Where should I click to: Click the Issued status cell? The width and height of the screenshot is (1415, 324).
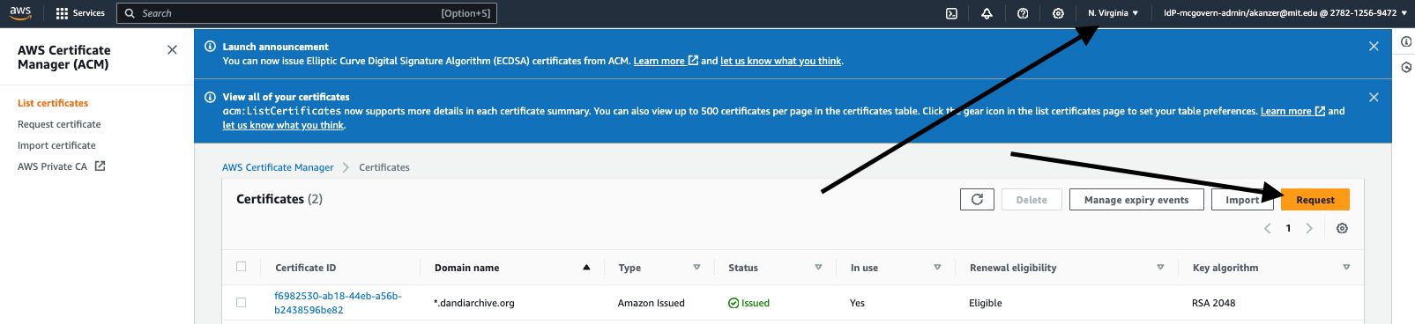(x=748, y=303)
